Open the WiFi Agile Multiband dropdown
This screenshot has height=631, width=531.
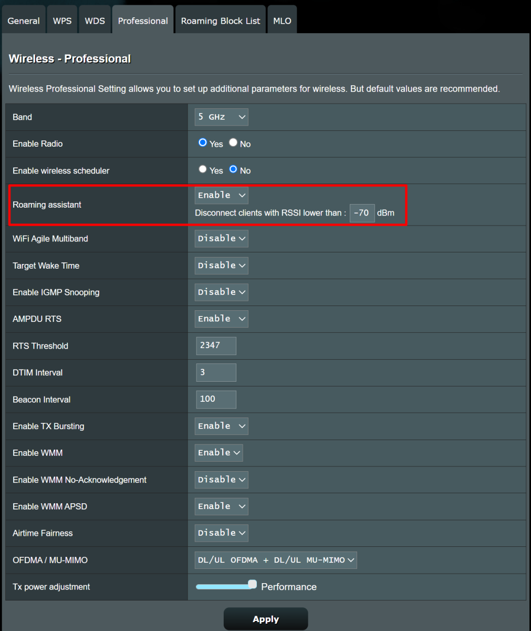click(221, 238)
